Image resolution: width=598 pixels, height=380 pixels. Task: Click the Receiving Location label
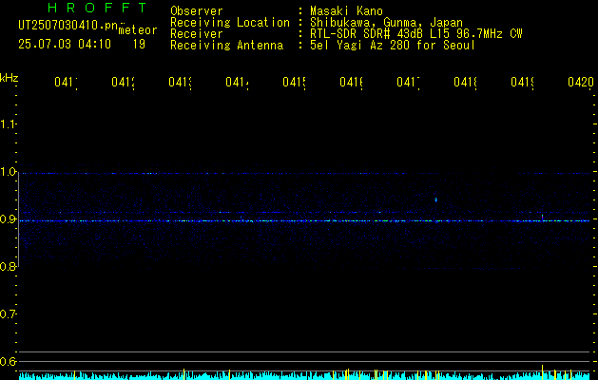click(x=230, y=23)
